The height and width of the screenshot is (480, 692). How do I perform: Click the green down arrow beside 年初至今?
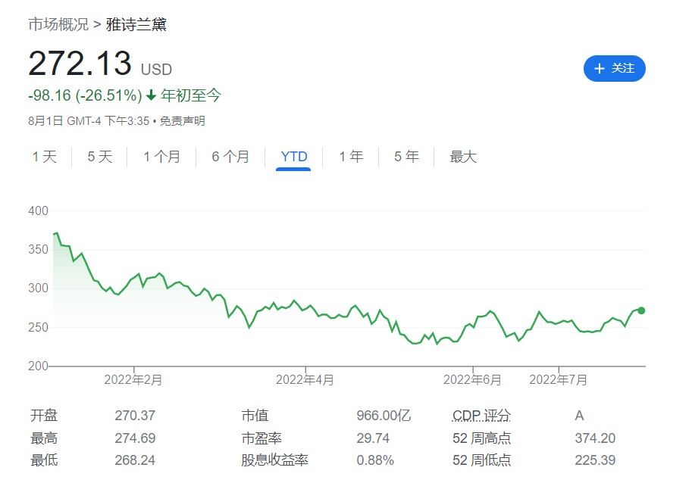coord(152,95)
